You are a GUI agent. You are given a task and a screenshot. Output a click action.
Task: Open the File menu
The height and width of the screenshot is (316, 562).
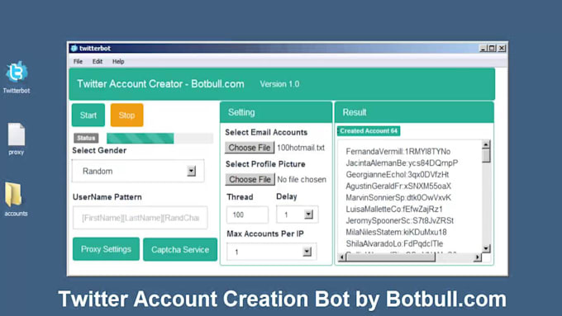click(x=78, y=62)
